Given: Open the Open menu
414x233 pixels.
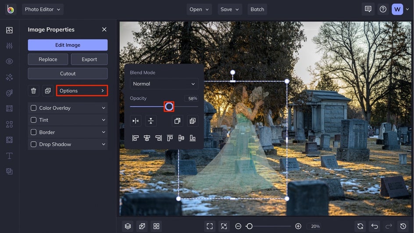Looking at the screenshot, I should click(200, 9).
